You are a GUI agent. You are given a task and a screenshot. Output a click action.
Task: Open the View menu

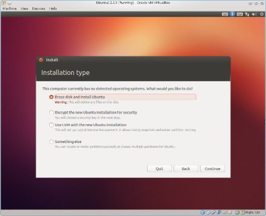coord(25,8)
